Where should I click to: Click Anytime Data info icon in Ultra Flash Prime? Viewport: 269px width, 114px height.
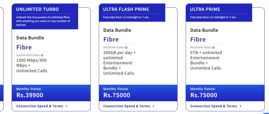[126, 48]
